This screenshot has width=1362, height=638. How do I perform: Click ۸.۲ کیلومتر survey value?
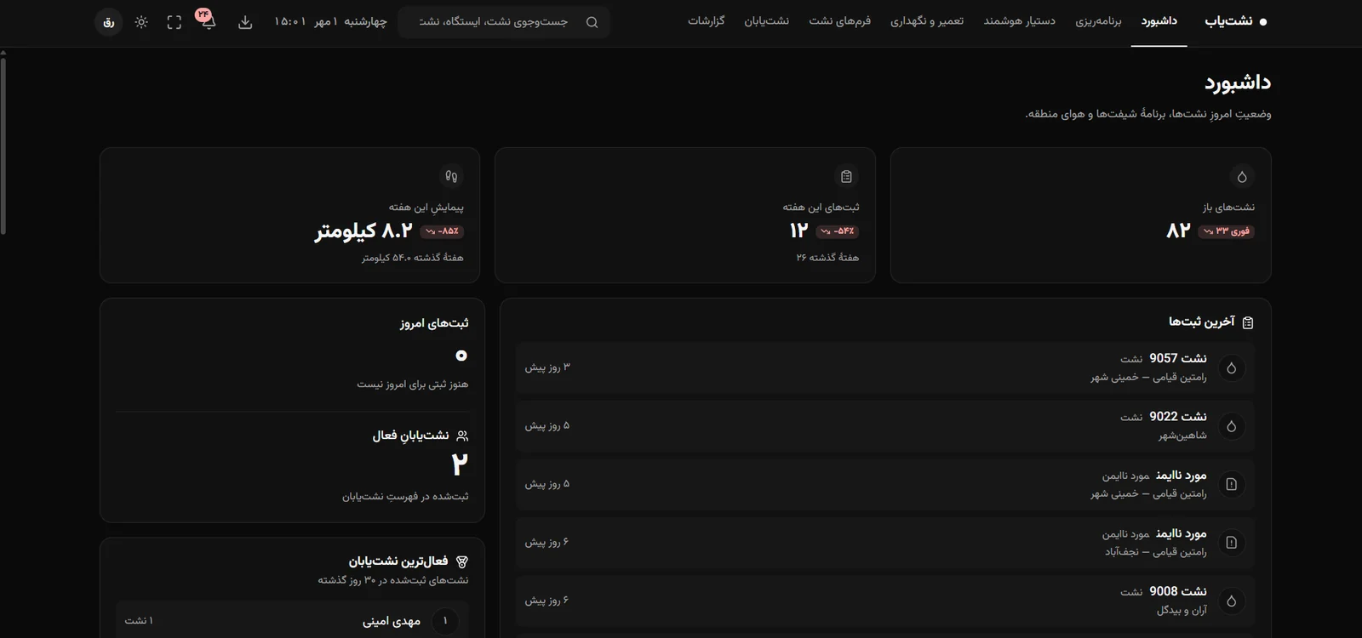coord(363,231)
